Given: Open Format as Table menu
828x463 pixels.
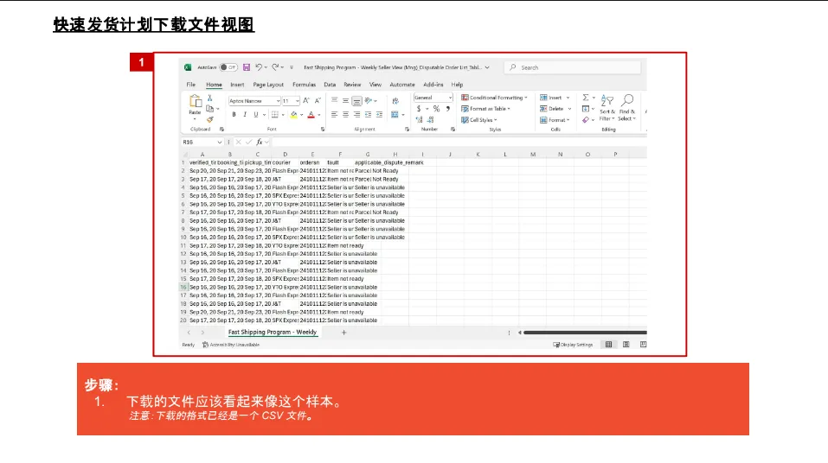Looking at the screenshot, I should (486, 109).
